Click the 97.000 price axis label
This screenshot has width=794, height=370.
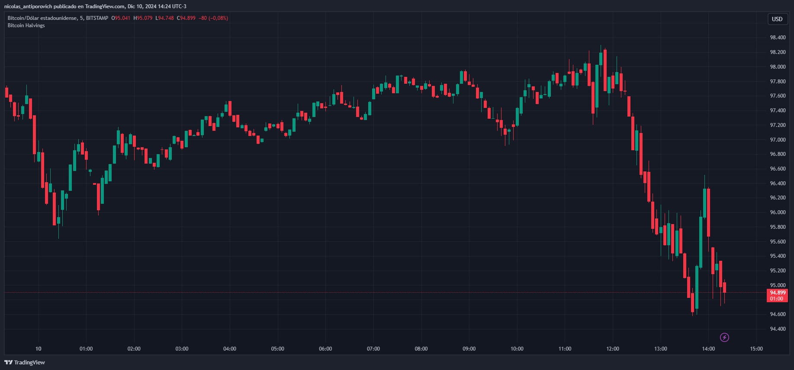click(x=778, y=140)
